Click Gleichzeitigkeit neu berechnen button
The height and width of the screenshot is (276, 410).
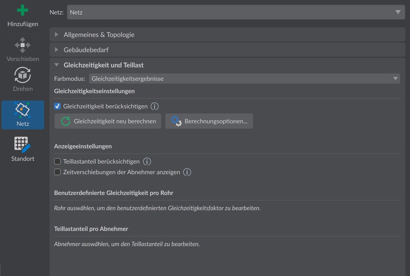[108, 121]
